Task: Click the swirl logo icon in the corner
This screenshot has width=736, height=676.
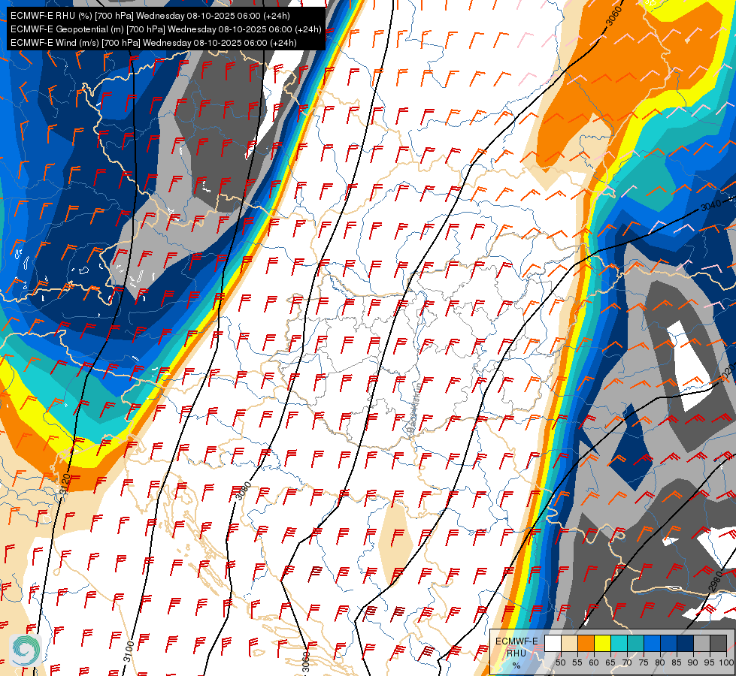Action: click(26, 650)
